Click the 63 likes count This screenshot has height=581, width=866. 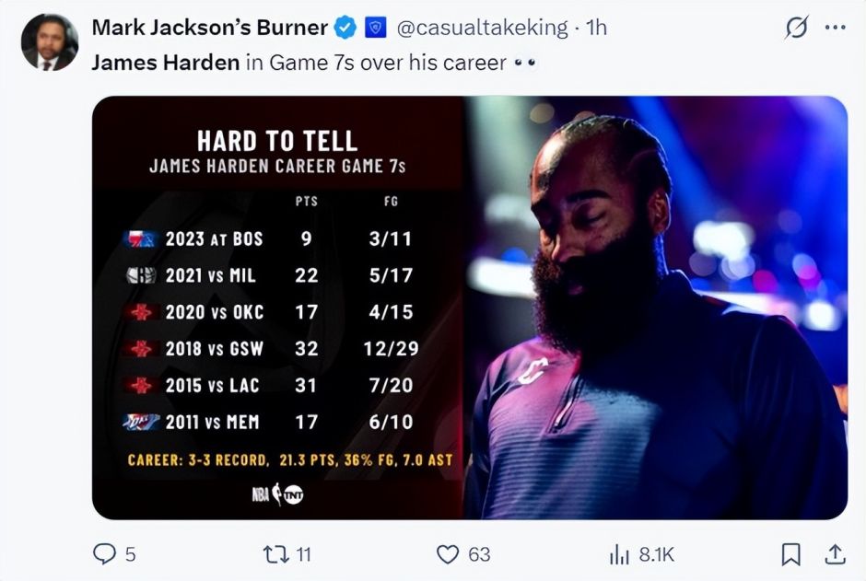(479, 554)
